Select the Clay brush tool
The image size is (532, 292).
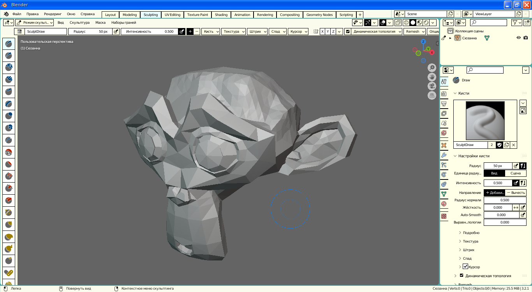pyautogui.click(x=9, y=68)
